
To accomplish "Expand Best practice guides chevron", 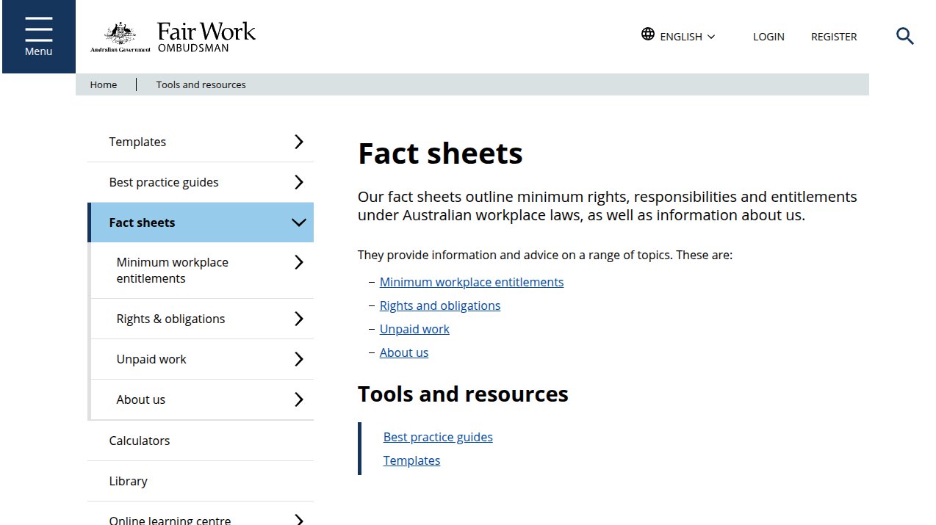I will click(x=298, y=182).
